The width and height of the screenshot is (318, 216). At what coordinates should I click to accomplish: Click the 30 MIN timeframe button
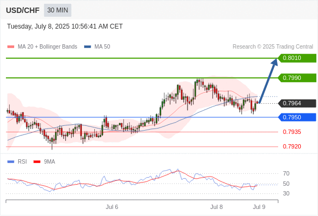58,10
